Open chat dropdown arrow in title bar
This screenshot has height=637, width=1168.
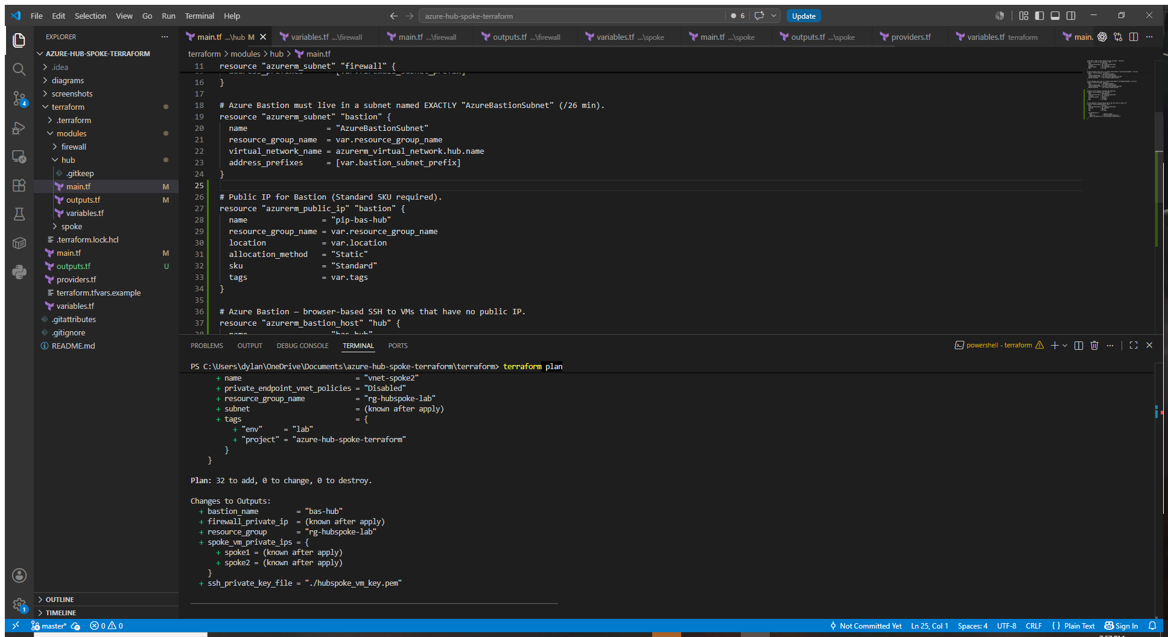pos(773,16)
